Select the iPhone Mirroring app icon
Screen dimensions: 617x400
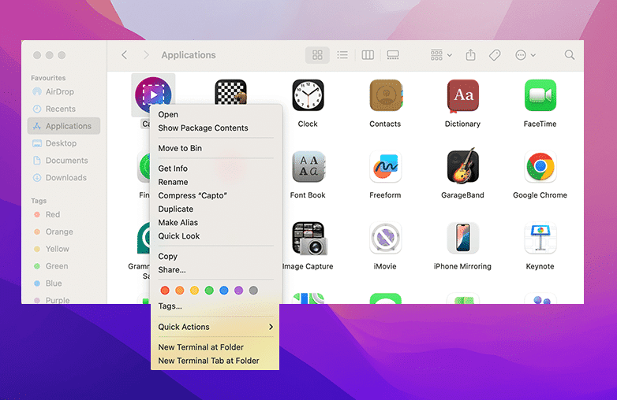(x=462, y=238)
